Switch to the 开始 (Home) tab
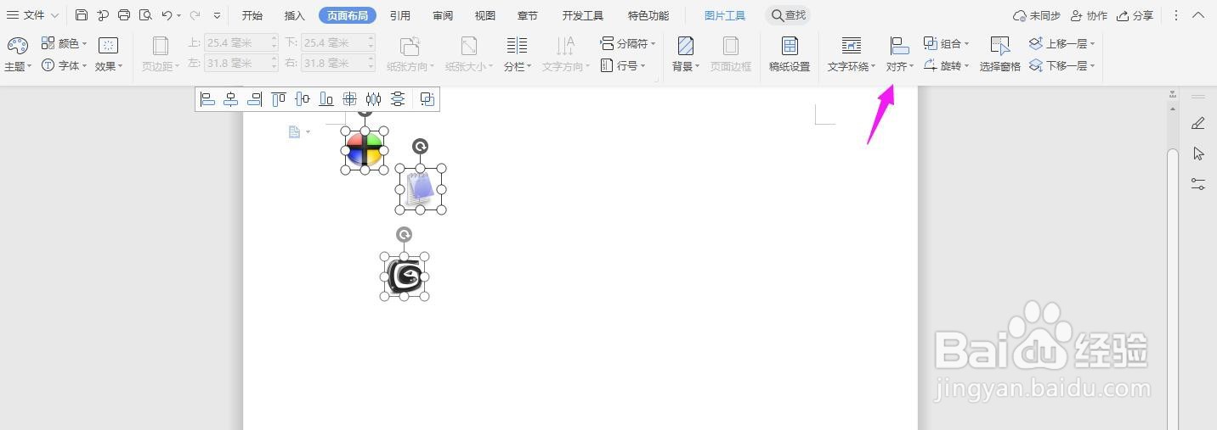 point(252,15)
